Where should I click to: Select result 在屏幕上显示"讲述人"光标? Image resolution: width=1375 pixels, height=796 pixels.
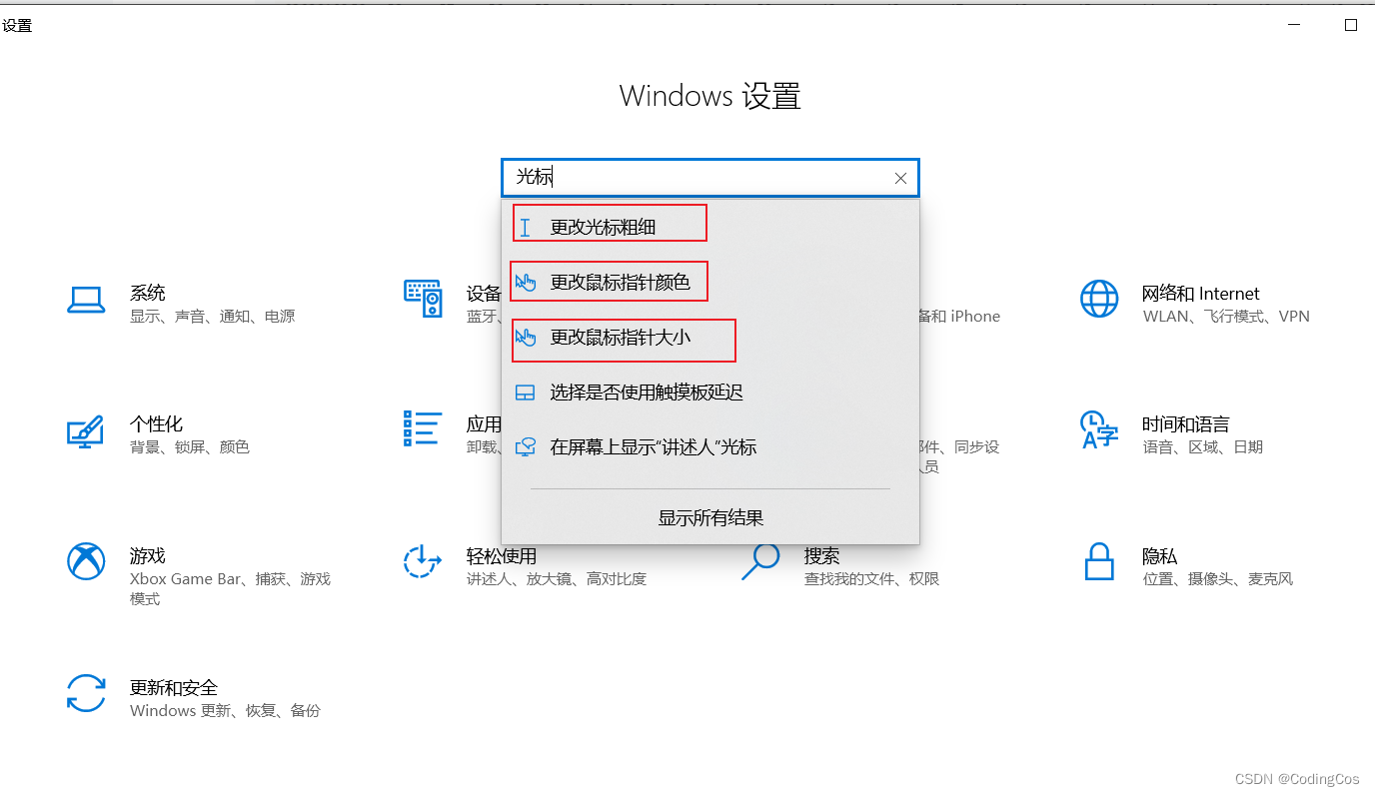click(x=709, y=447)
